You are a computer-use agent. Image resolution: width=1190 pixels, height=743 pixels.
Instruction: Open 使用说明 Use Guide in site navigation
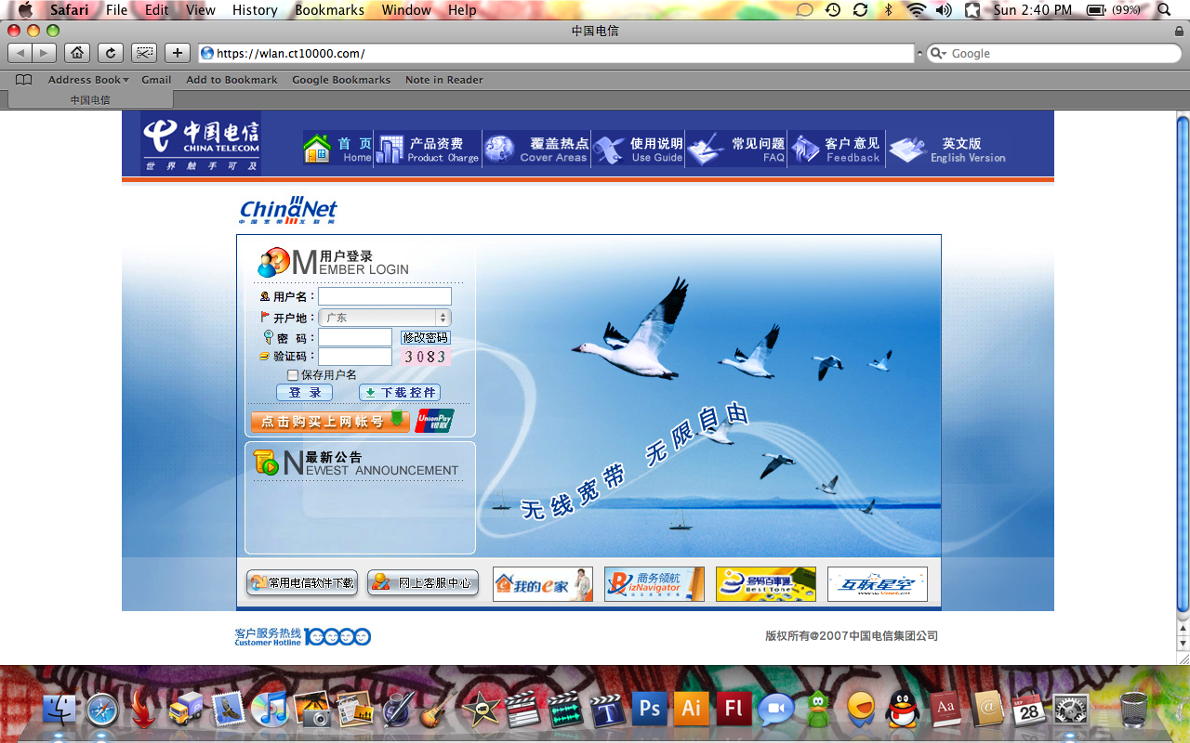point(639,149)
